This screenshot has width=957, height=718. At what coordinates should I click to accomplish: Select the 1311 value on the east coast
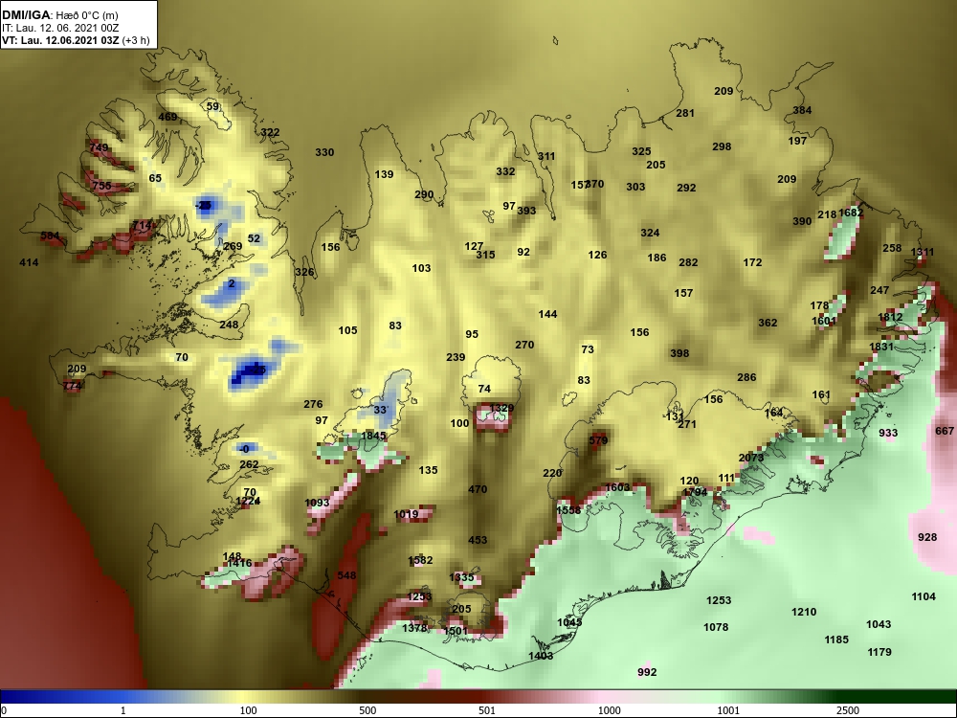point(923,252)
